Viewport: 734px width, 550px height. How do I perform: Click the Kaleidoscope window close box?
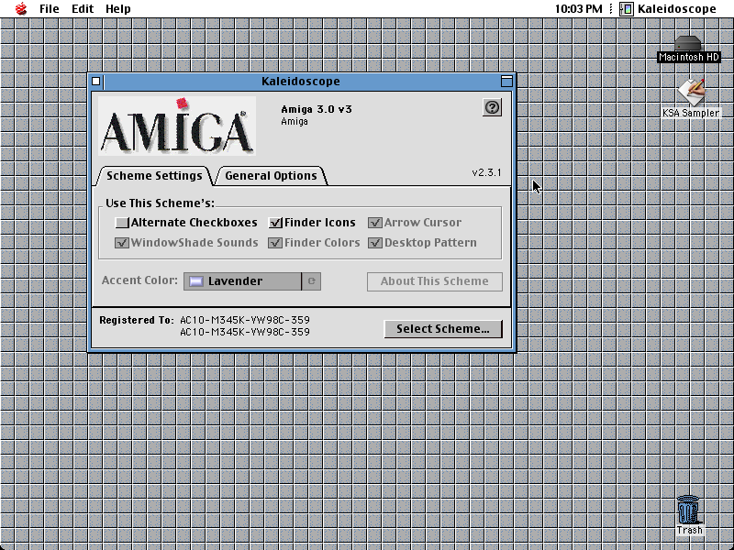(96, 82)
